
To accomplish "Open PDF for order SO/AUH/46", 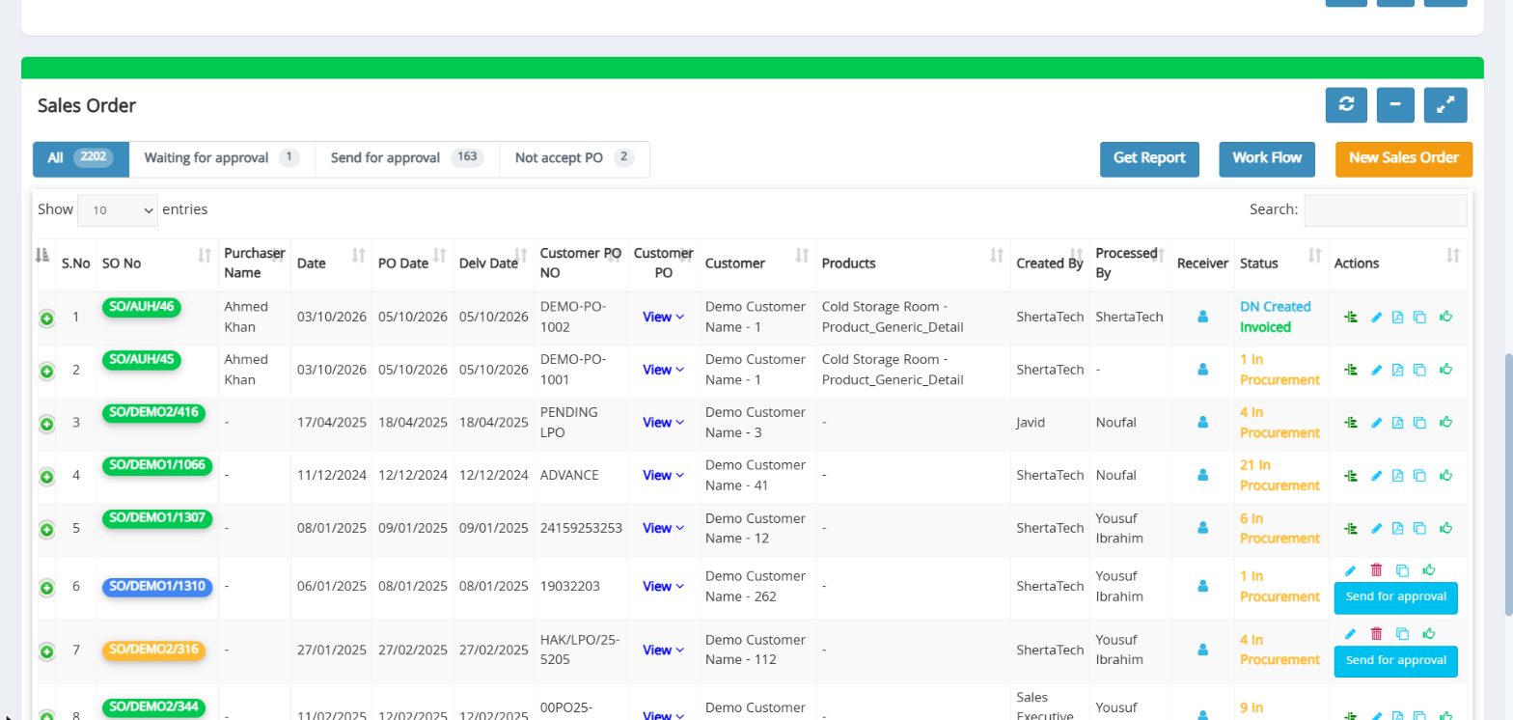I will click(1397, 317).
